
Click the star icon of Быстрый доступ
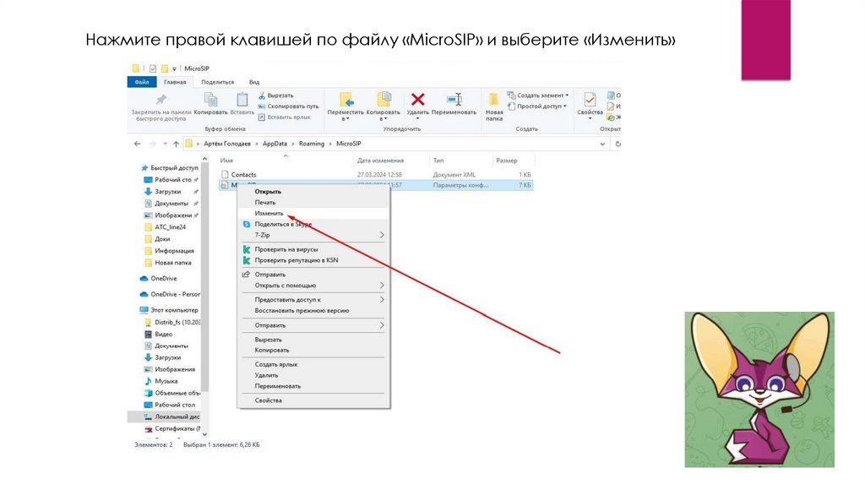tap(144, 168)
